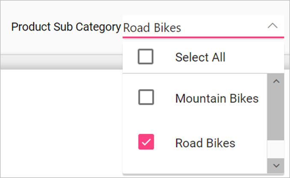Click the Road Bikes text in combo box
This screenshot has height=178, width=290.
pyautogui.click(x=152, y=28)
